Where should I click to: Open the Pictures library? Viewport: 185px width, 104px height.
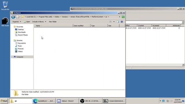coord(21,49)
